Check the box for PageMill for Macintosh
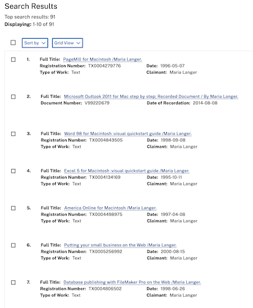This screenshot has height=308, width=253. (13, 59)
